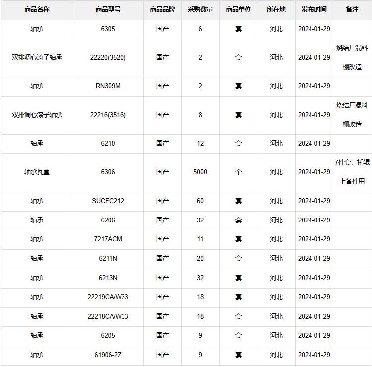Click 轴承 name in the 22218CA/W33 row
The image size is (372, 367).
[x=37, y=317]
